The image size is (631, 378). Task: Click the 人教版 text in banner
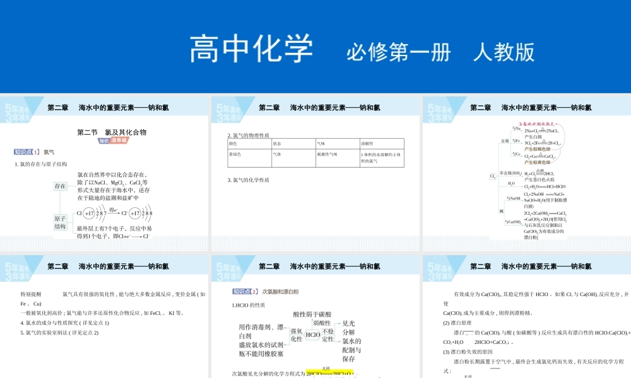tap(504, 52)
